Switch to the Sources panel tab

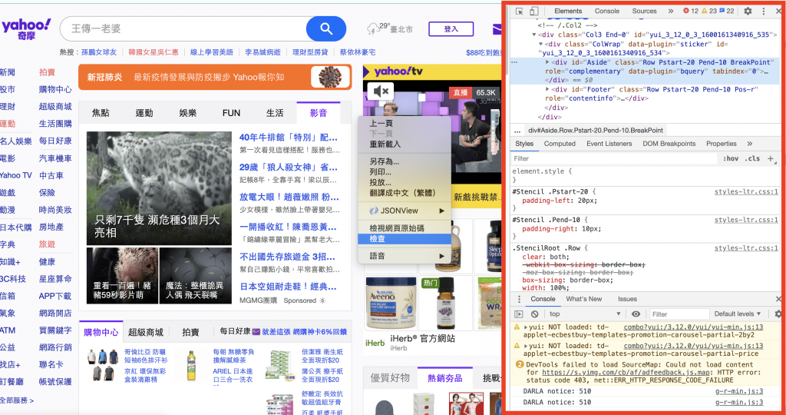pos(644,11)
